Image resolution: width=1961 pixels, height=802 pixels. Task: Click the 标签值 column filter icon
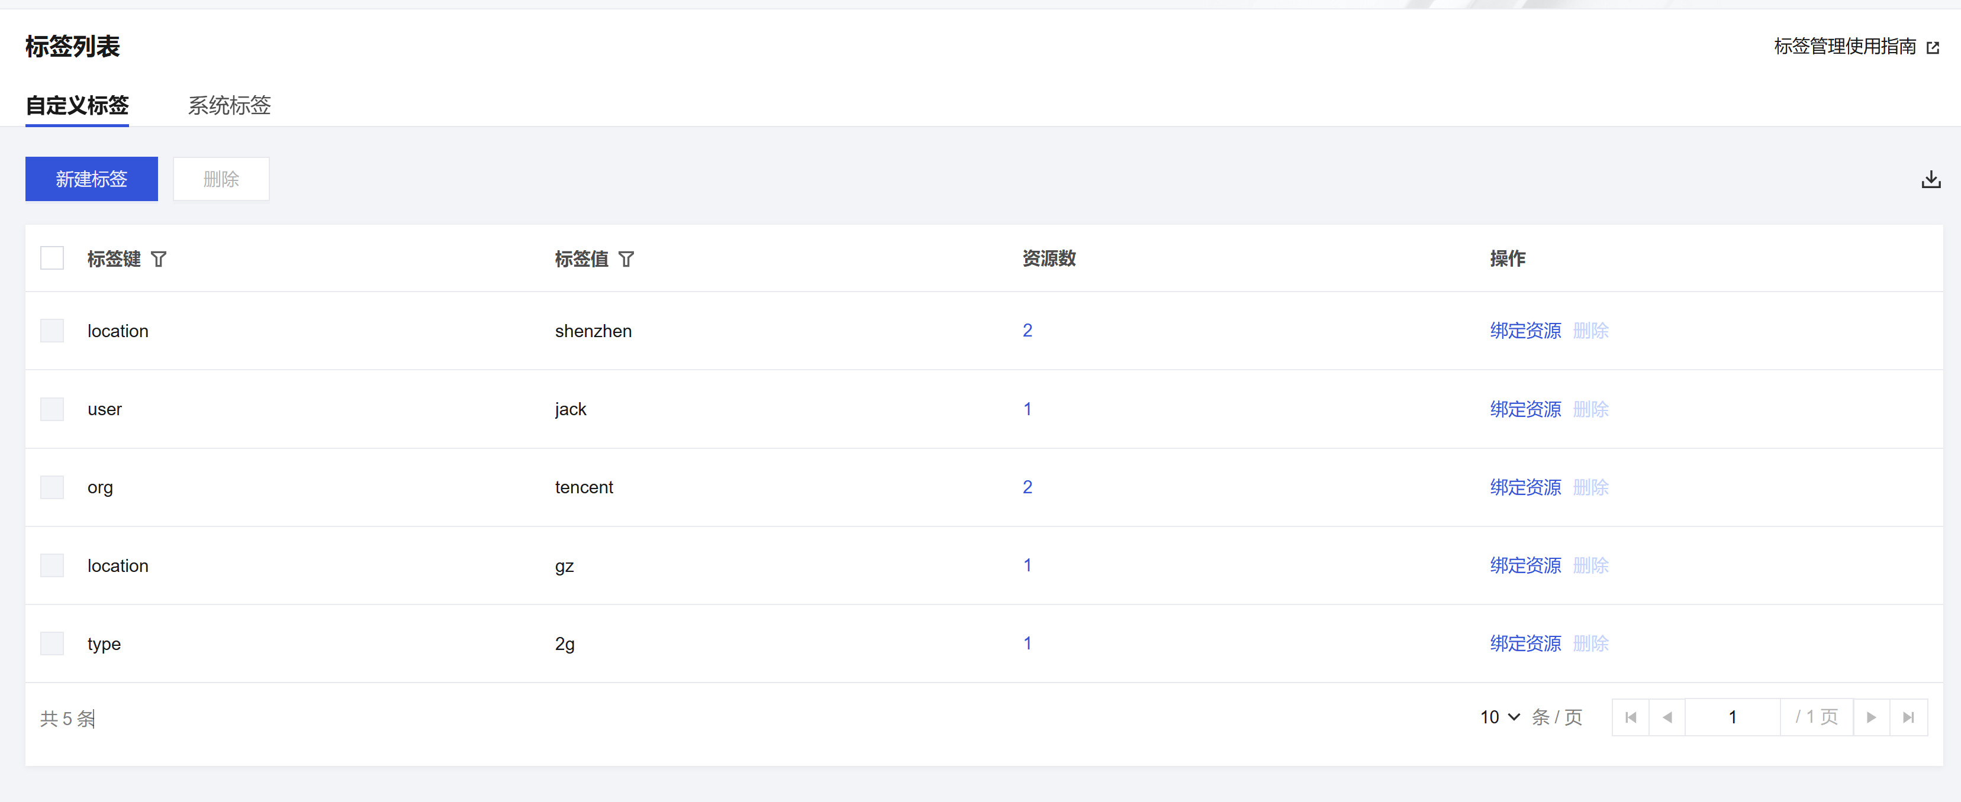[626, 260]
